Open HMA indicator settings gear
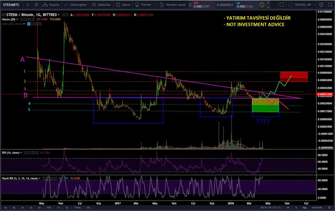 [32, 24]
